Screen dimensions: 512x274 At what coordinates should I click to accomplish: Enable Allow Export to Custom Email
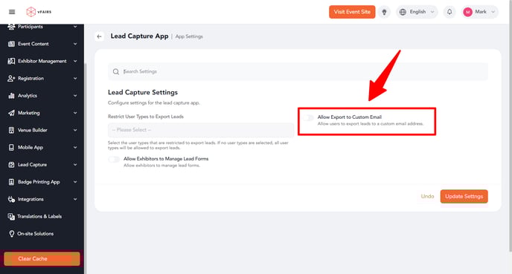pyautogui.click(x=308, y=117)
